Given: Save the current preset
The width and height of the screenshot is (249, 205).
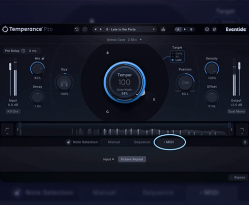Looking at the screenshot, I should click(x=163, y=29).
